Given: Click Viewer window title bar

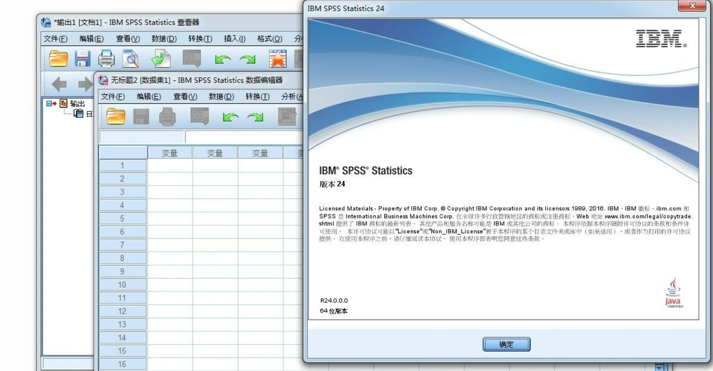Looking at the screenshot, I should (x=170, y=22).
